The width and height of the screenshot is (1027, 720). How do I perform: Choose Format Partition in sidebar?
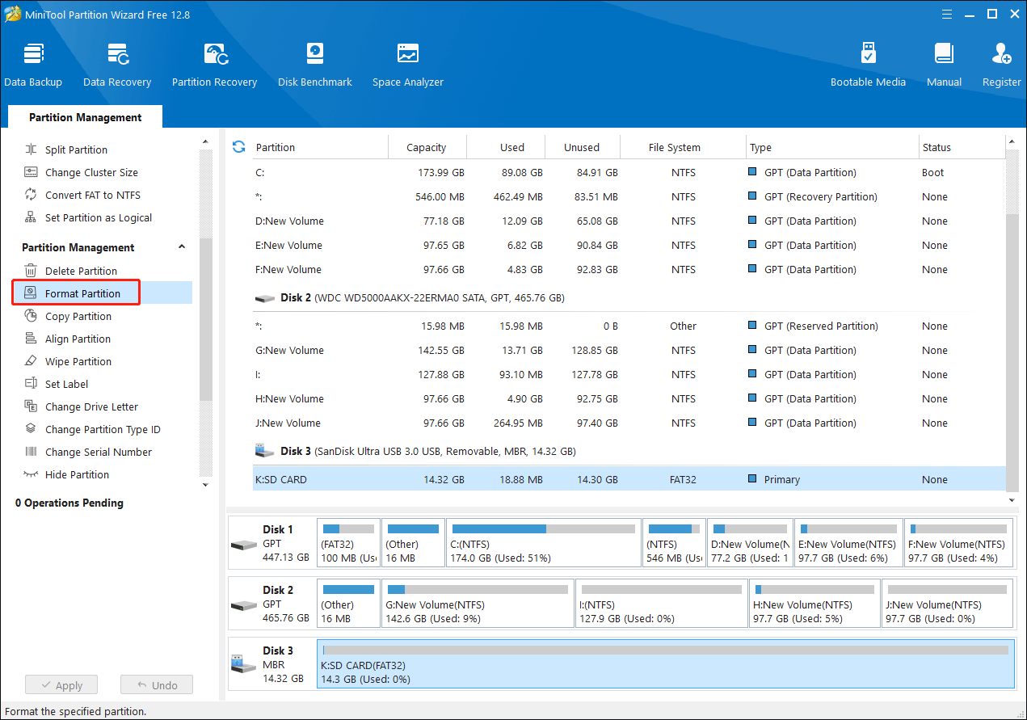(82, 293)
